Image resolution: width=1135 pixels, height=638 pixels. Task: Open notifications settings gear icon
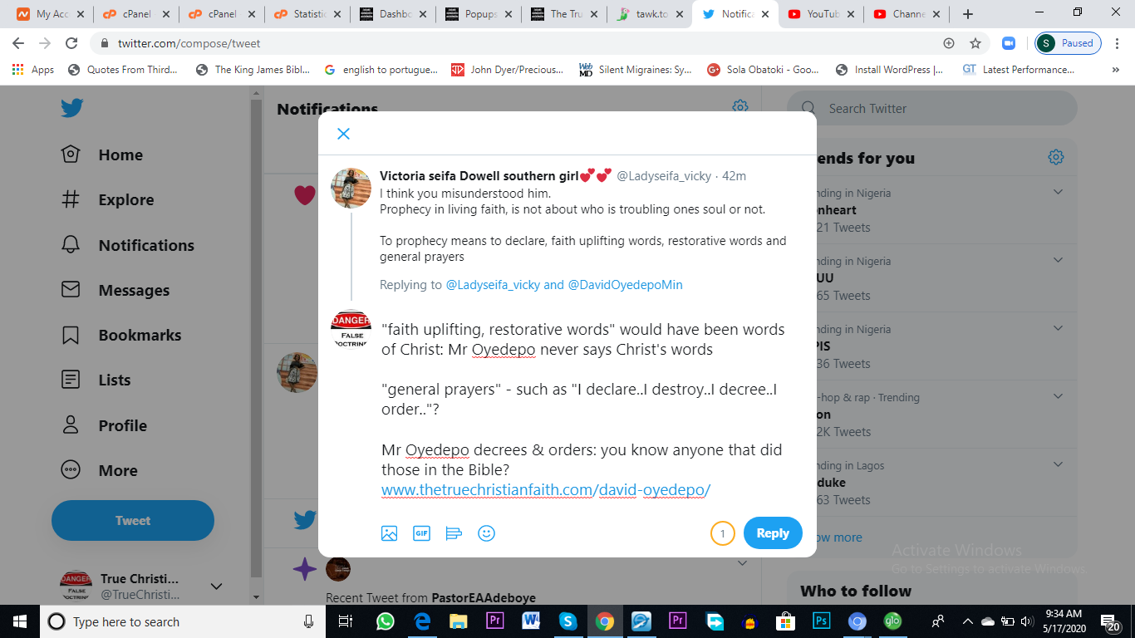(x=739, y=106)
